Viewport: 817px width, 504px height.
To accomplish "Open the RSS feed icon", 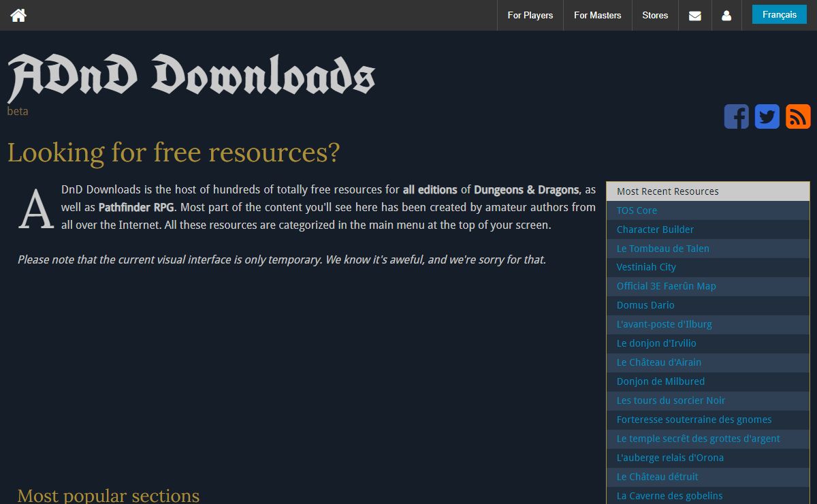I will pos(798,116).
